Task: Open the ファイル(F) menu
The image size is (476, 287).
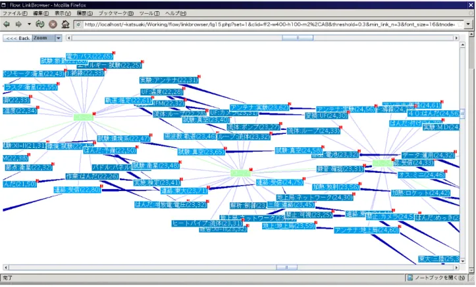Action: (15, 13)
